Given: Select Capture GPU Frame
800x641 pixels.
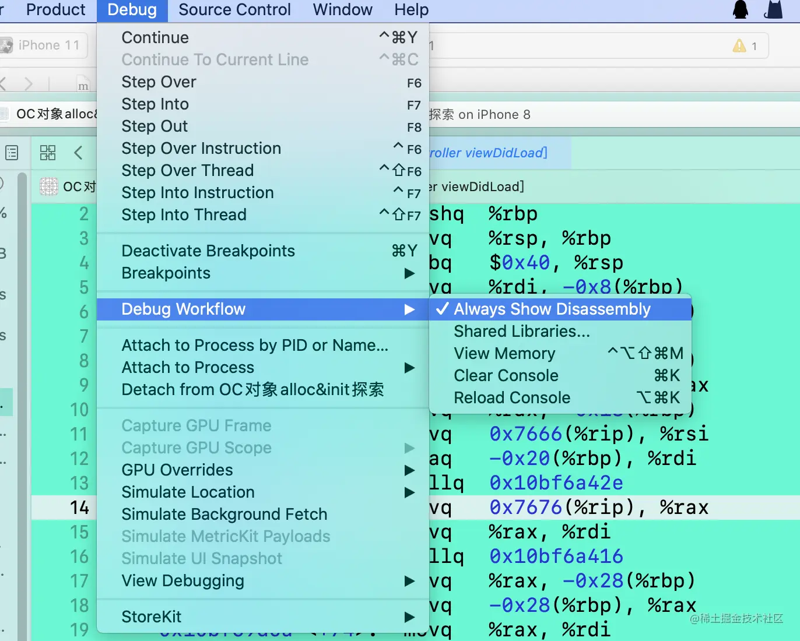Looking at the screenshot, I should (x=263, y=425).
